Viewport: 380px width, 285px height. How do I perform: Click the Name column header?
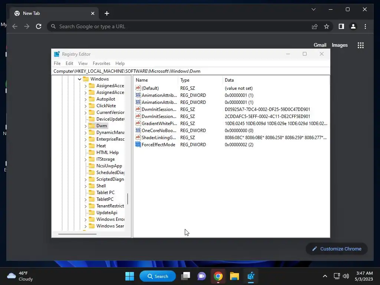(x=156, y=80)
